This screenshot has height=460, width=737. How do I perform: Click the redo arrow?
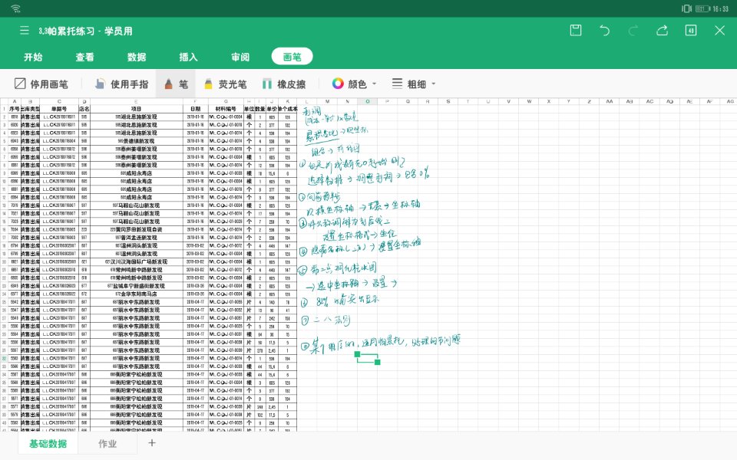pos(633,31)
